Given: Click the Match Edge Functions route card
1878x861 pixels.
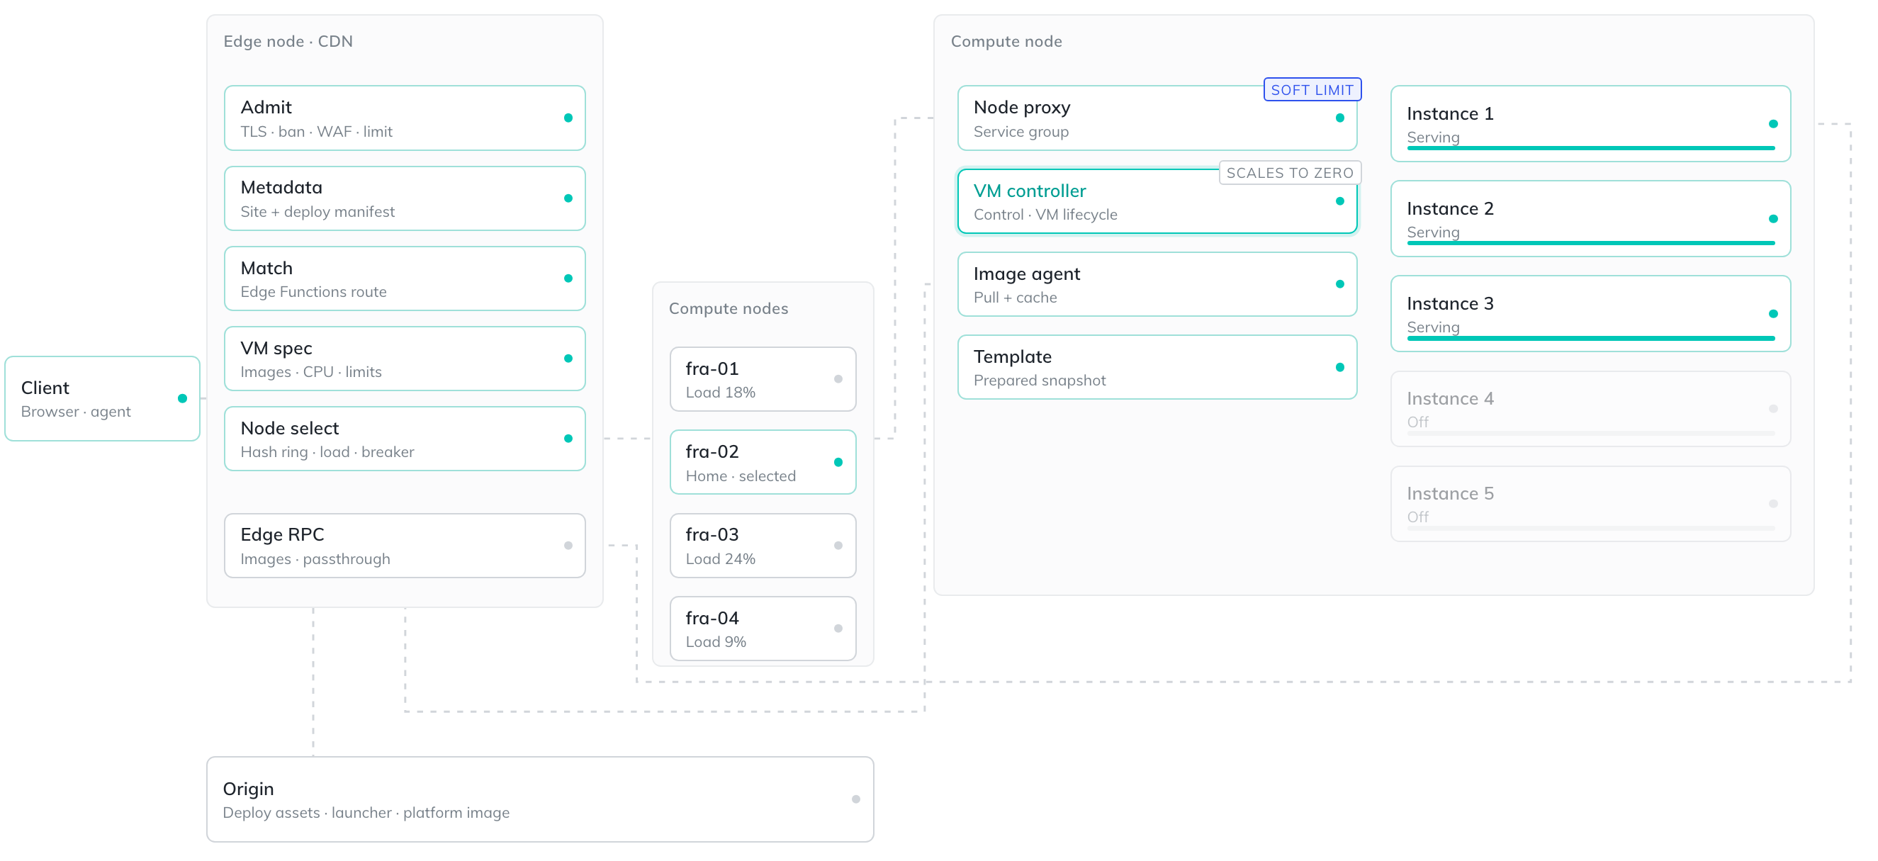Looking at the screenshot, I should point(405,278).
